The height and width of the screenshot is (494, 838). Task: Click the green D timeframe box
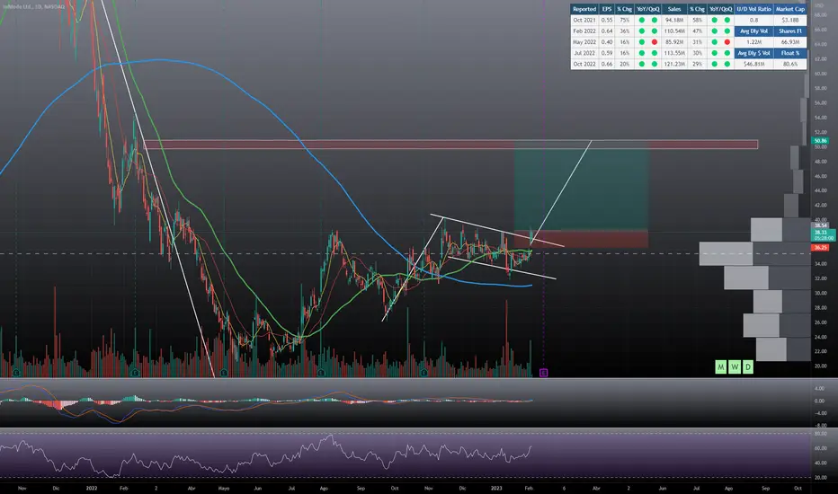(748, 366)
